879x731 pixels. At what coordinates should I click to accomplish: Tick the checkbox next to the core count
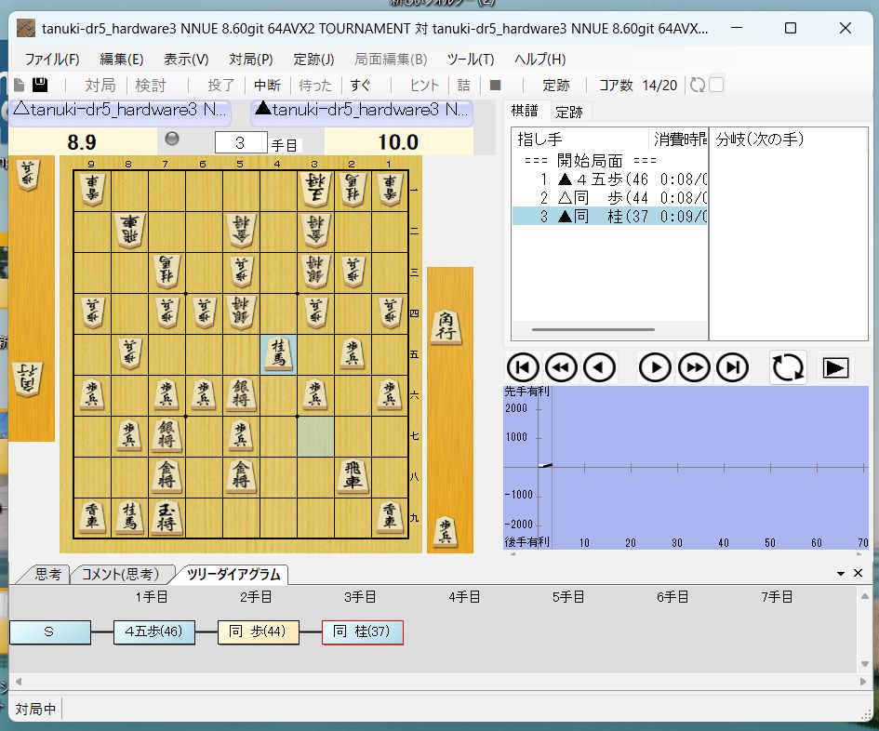tap(716, 86)
